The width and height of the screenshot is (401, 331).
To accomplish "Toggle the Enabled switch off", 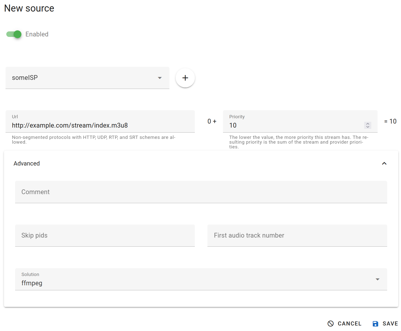I will pyautogui.click(x=14, y=34).
